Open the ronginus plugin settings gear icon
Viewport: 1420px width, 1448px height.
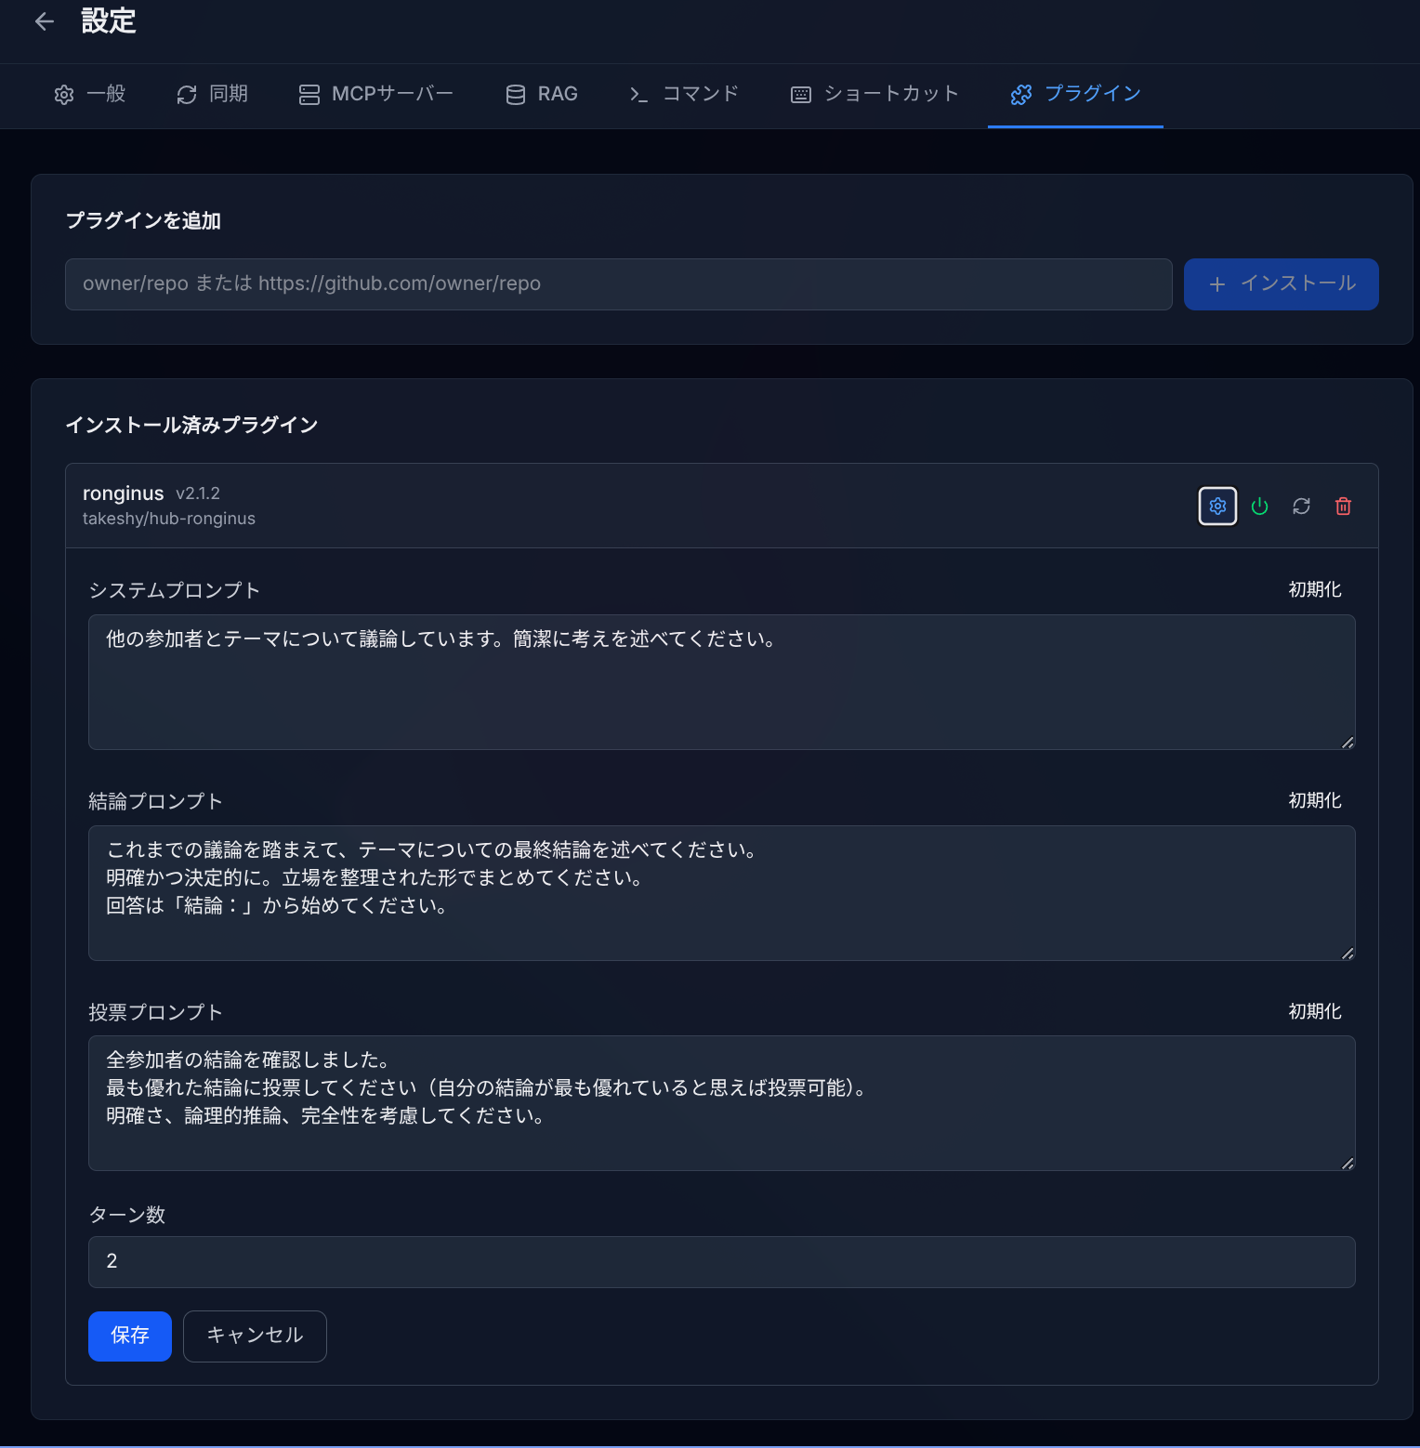[1217, 507]
